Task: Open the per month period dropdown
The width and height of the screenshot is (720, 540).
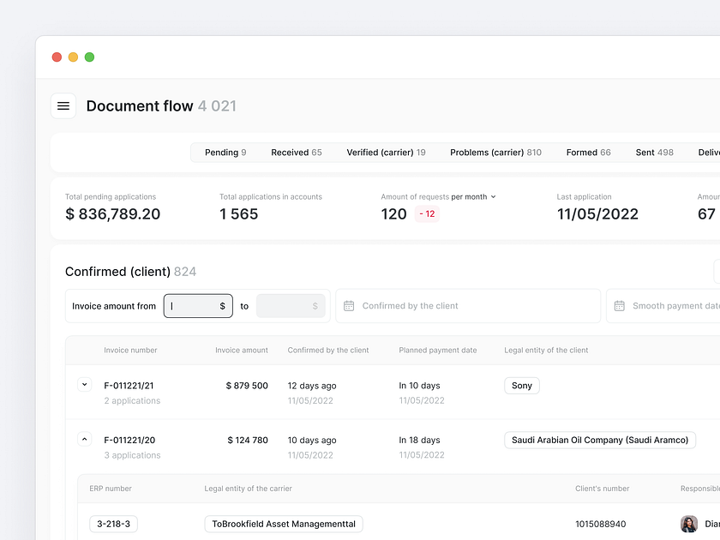Action: (473, 197)
